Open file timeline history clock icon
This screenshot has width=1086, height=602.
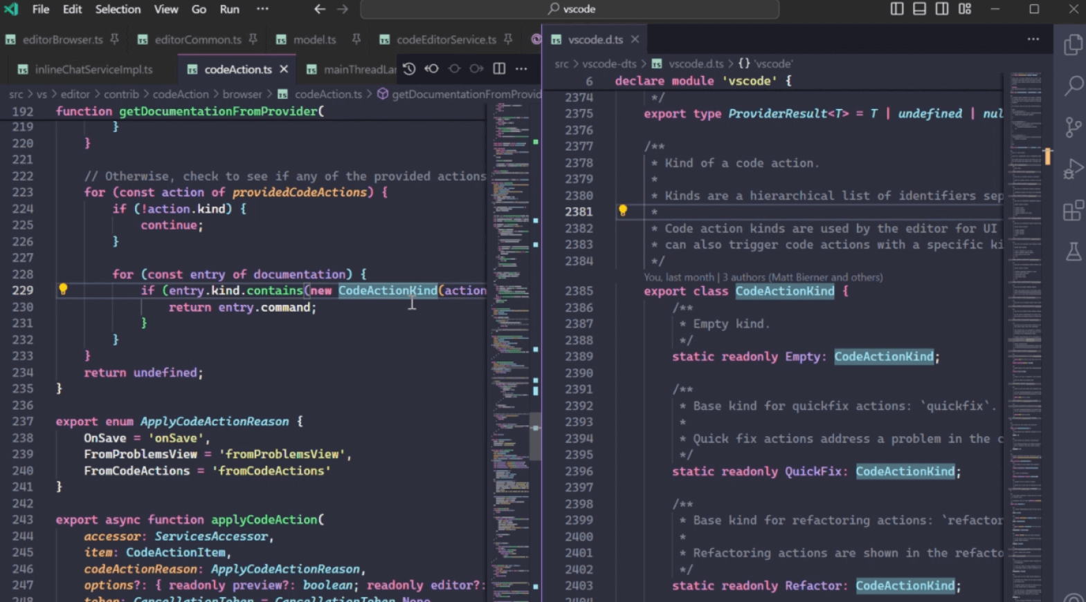pyautogui.click(x=409, y=68)
